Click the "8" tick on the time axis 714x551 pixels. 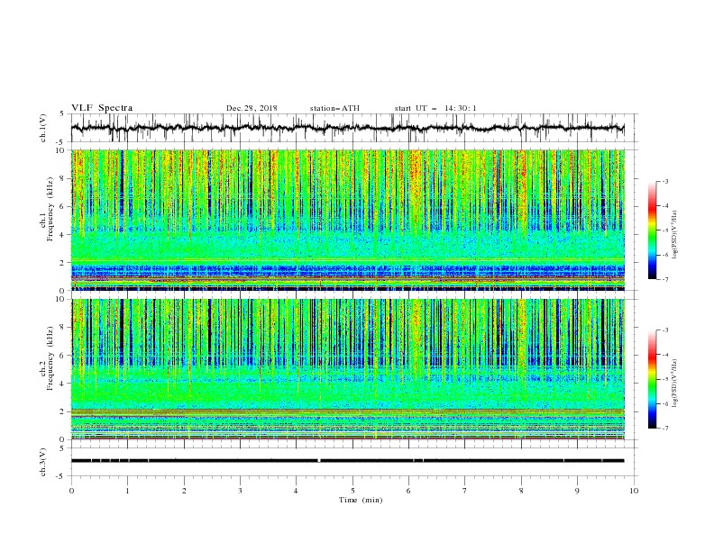click(x=521, y=491)
